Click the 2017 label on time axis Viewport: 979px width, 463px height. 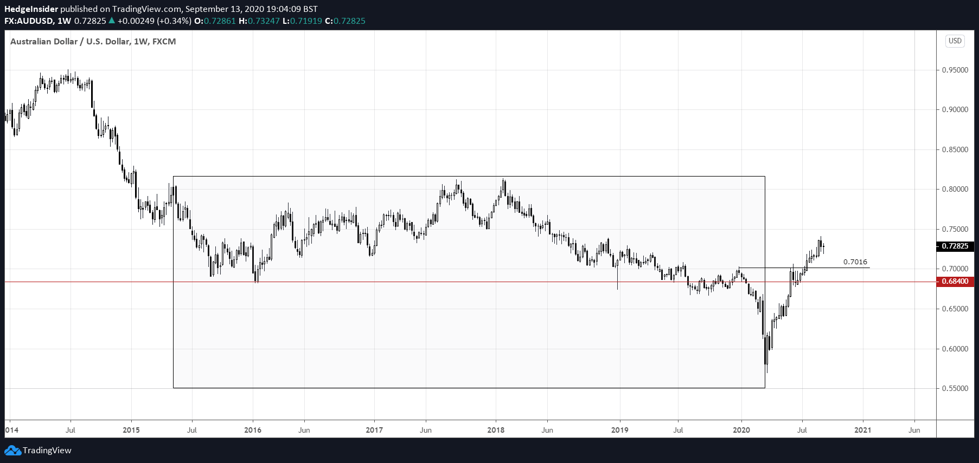coord(374,431)
